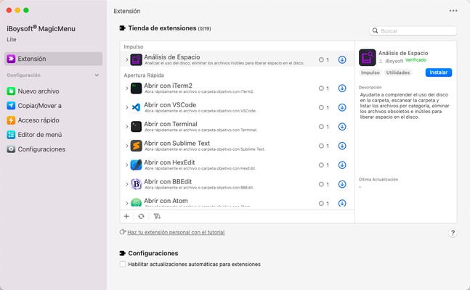Click download icon for Abrir con iTerm2

click(342, 88)
